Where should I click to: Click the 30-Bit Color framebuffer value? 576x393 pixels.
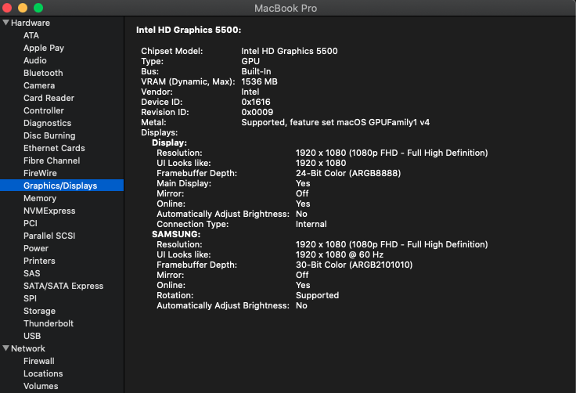354,265
